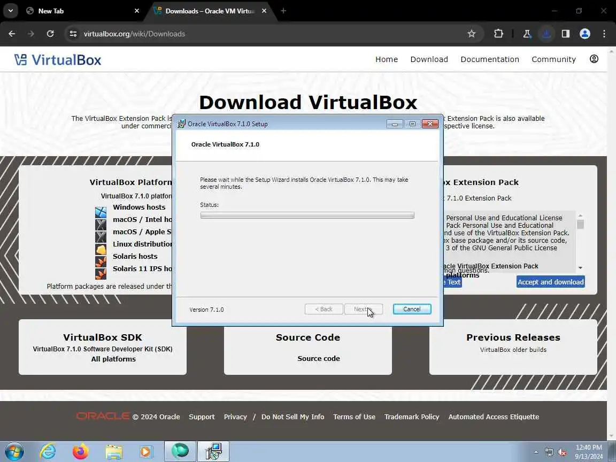Viewport: 616px width, 462px height.
Task: Open the Chrome three-dot menu
Action: point(604,34)
